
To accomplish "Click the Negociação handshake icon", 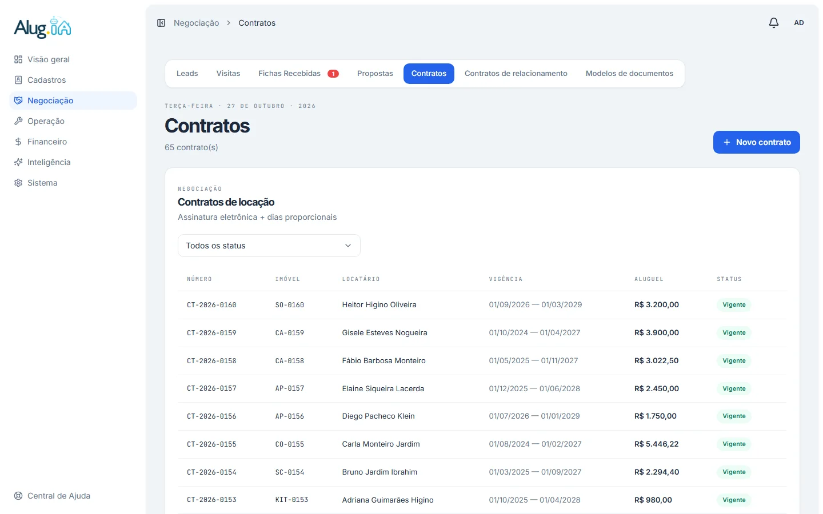I will click(x=18, y=101).
